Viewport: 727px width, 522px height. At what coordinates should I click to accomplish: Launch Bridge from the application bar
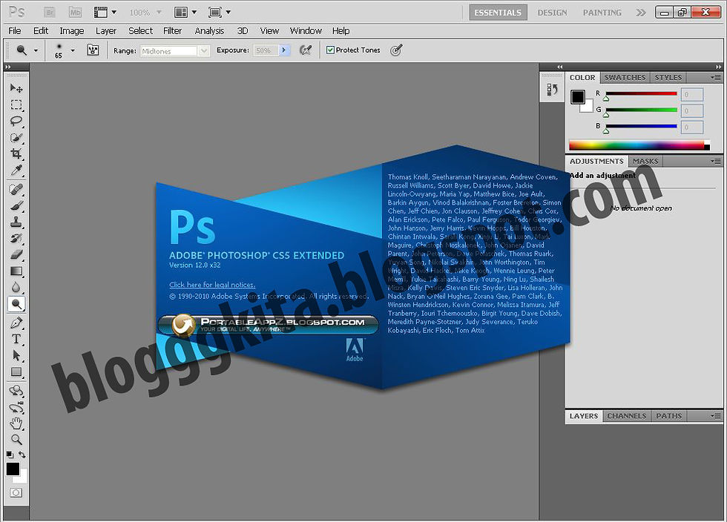coord(49,12)
